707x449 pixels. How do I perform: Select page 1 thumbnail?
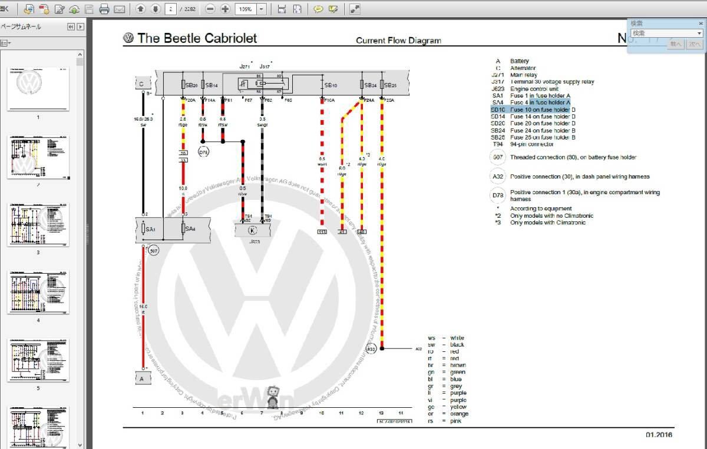38,89
